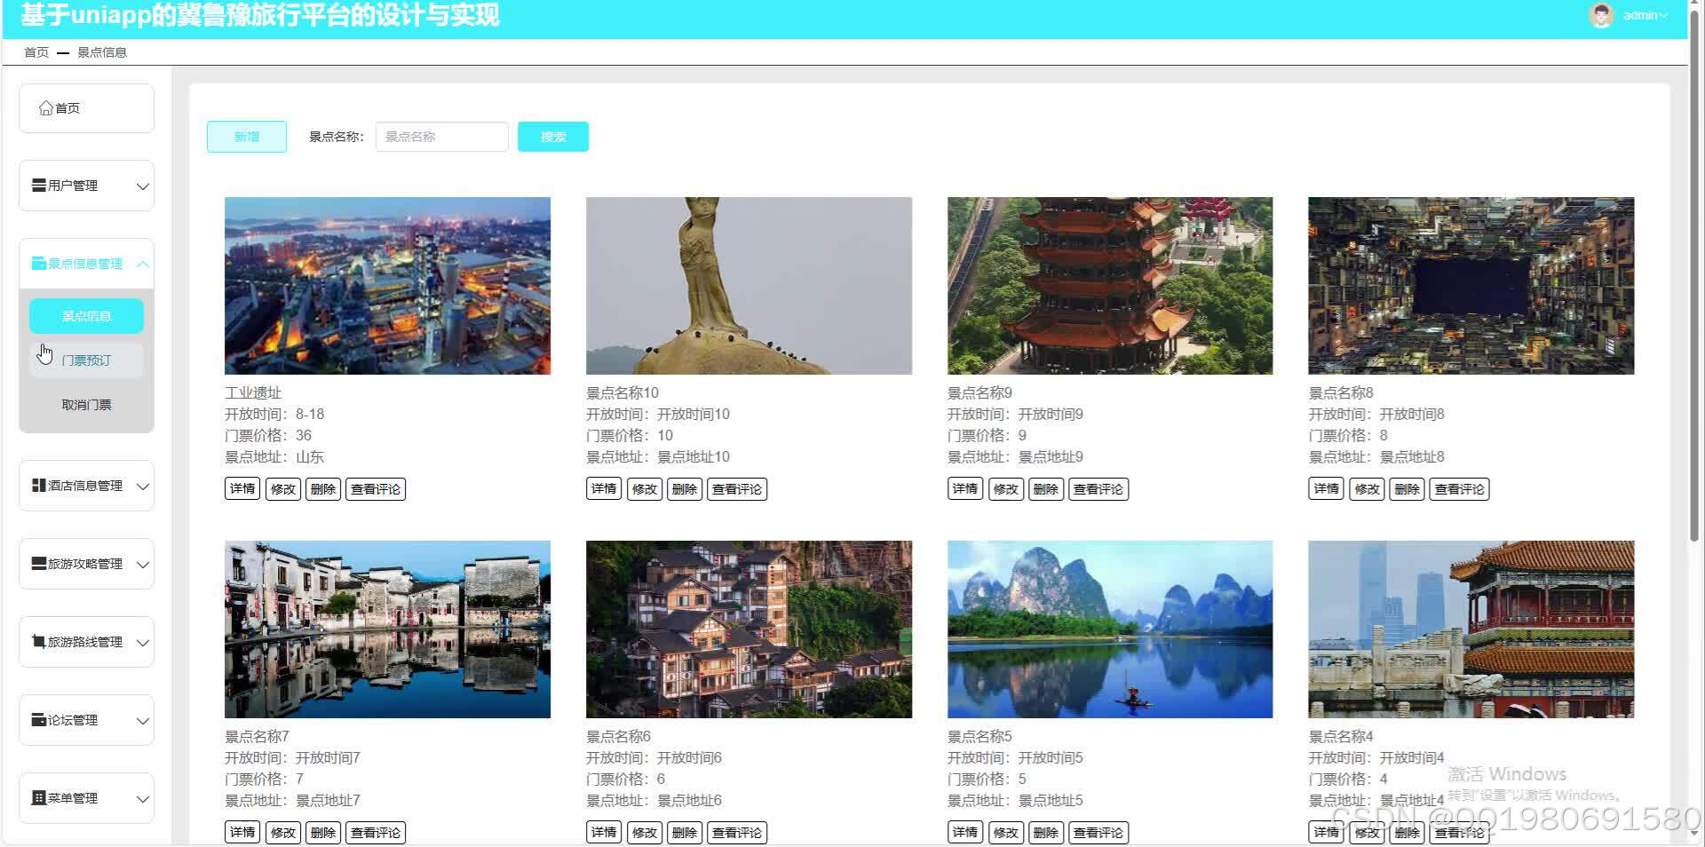This screenshot has width=1705, height=847.
Task: Click the 景点信息管理 panel icon
Action: tap(38, 263)
